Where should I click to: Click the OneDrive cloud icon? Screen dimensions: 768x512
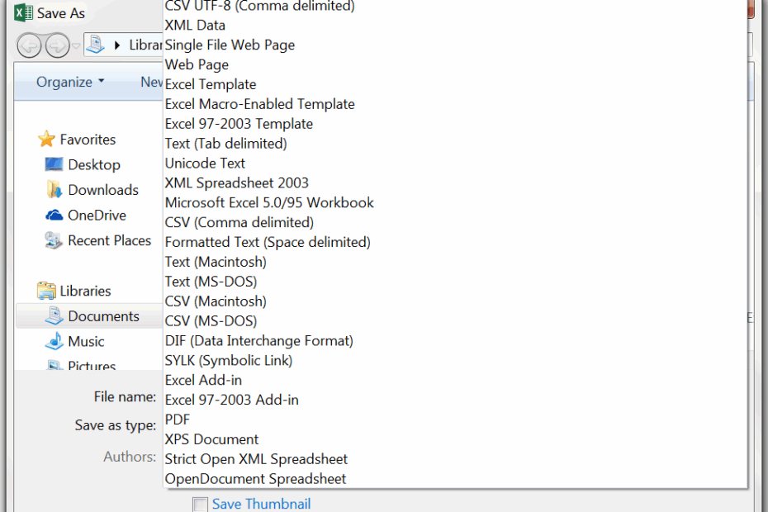54,215
